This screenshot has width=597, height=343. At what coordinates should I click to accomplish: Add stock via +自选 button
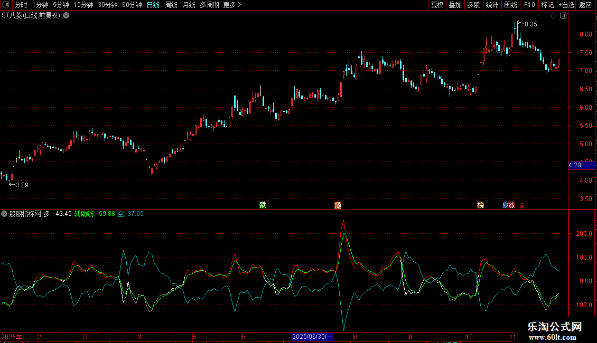tap(566, 5)
